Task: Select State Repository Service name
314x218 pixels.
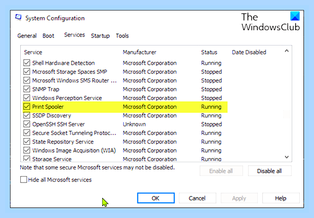Action: [x=63, y=142]
